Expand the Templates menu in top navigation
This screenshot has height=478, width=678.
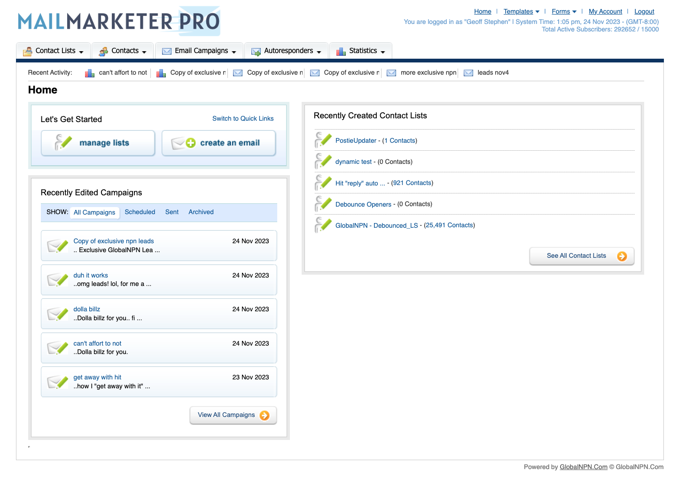pyautogui.click(x=521, y=12)
